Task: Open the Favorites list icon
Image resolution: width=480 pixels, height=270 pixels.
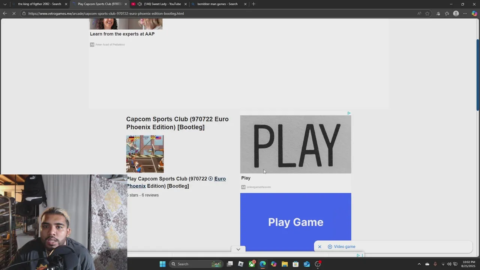Action: tap(447, 13)
